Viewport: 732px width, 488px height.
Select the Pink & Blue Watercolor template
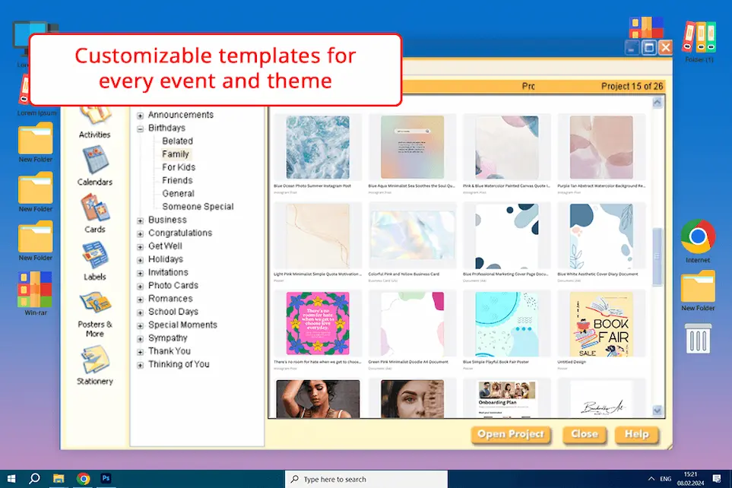tap(506, 147)
